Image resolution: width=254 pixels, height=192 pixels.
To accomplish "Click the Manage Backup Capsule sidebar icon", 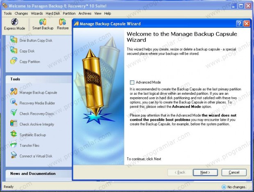I will click(14, 91).
